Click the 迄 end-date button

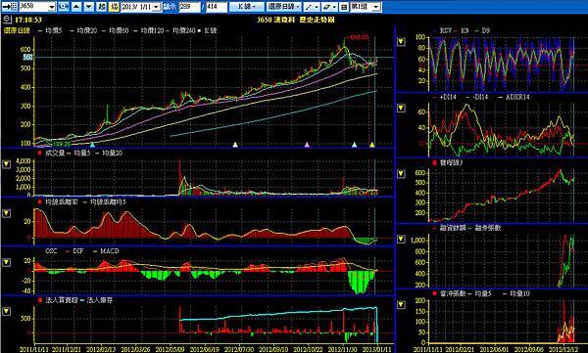[114, 7]
